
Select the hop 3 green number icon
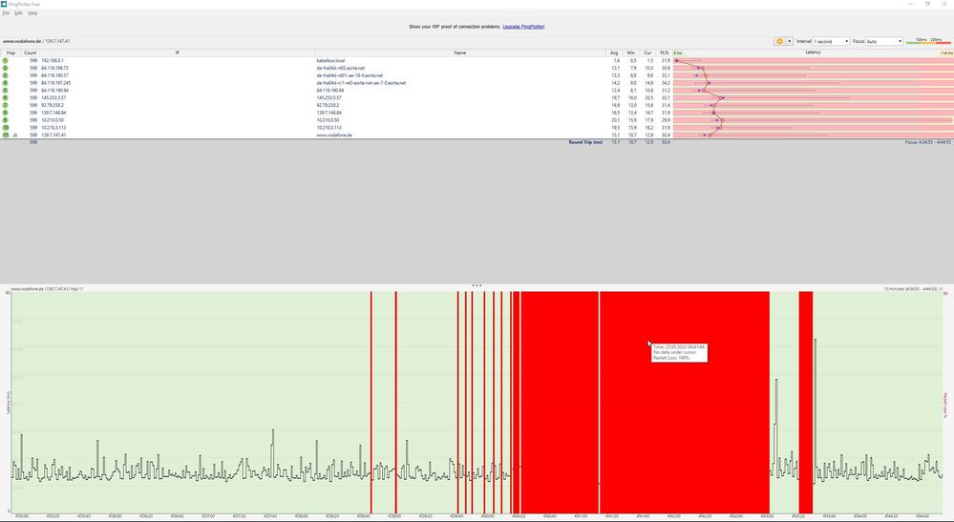tap(6, 75)
